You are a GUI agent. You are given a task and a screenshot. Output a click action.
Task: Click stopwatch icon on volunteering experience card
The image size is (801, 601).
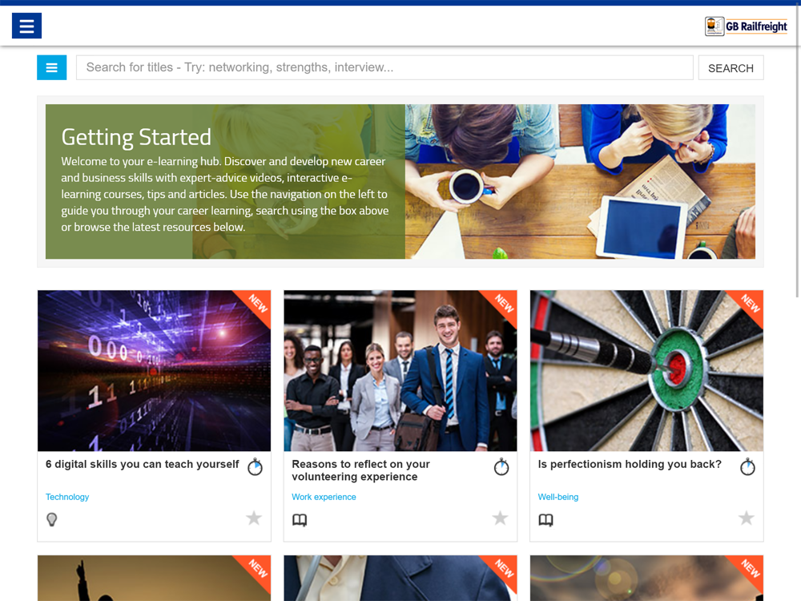click(x=501, y=466)
